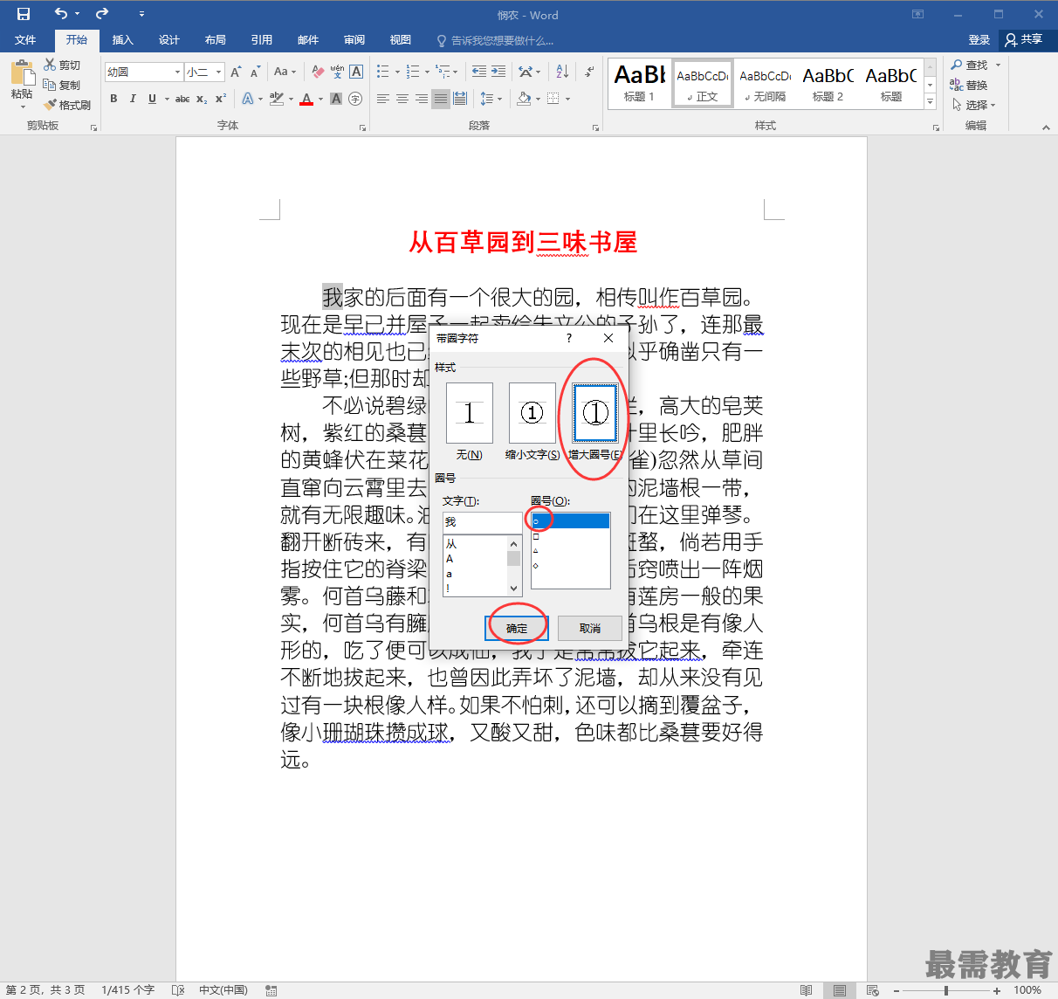Click the Enclose Characters (字) circle icon
1058x999 pixels.
coord(355,99)
